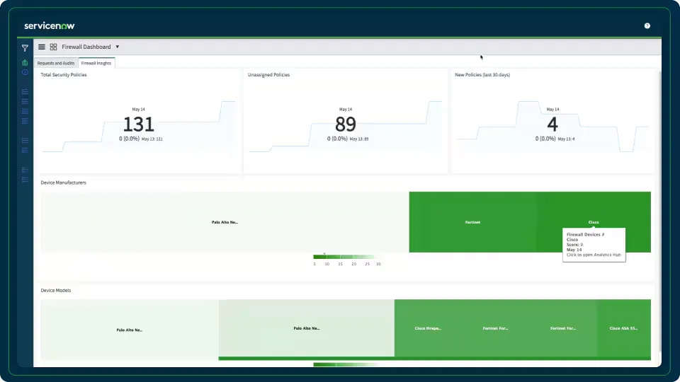Click the circled info icon in sidebar
The width and height of the screenshot is (680, 382).
click(25, 72)
